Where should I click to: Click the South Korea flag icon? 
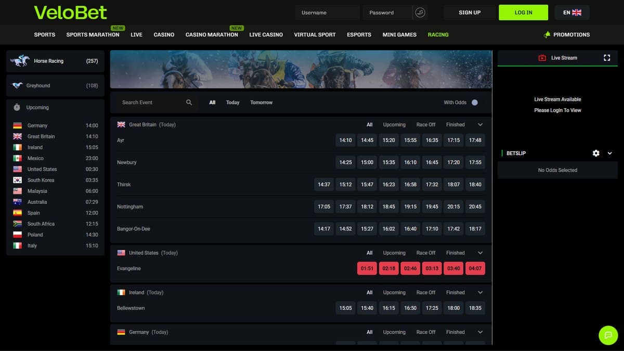tap(18, 180)
